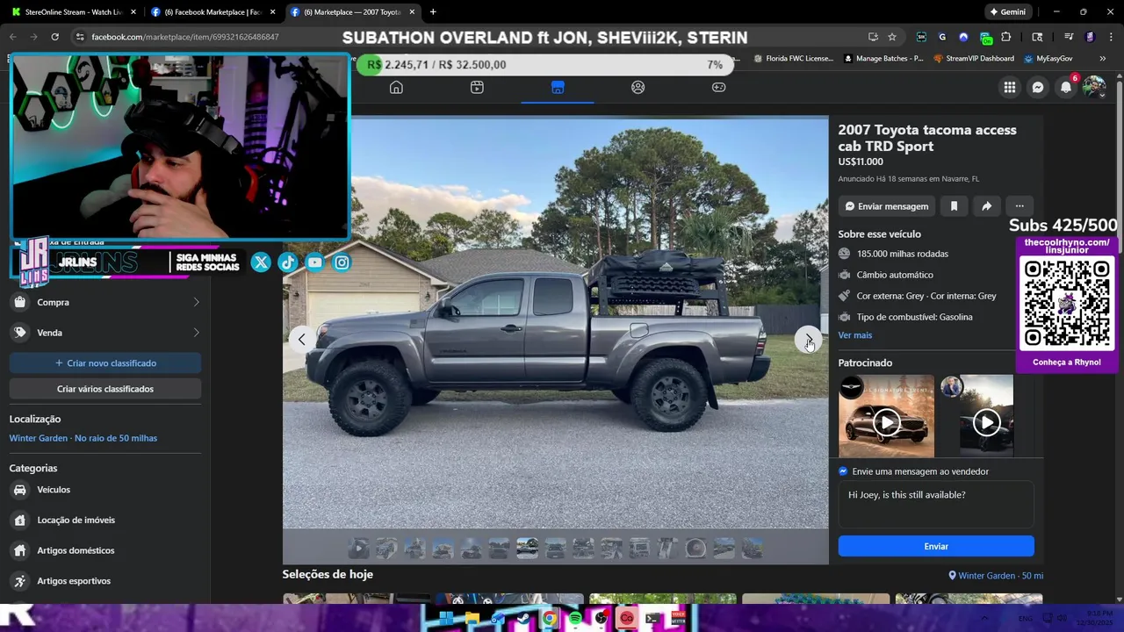Star this page as a Chrome bookmark
The width and height of the screenshot is (1124, 632).
pos(892,37)
